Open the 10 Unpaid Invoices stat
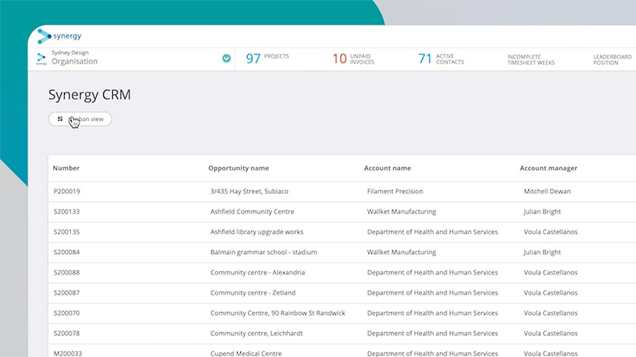The height and width of the screenshot is (357, 636). [354, 59]
